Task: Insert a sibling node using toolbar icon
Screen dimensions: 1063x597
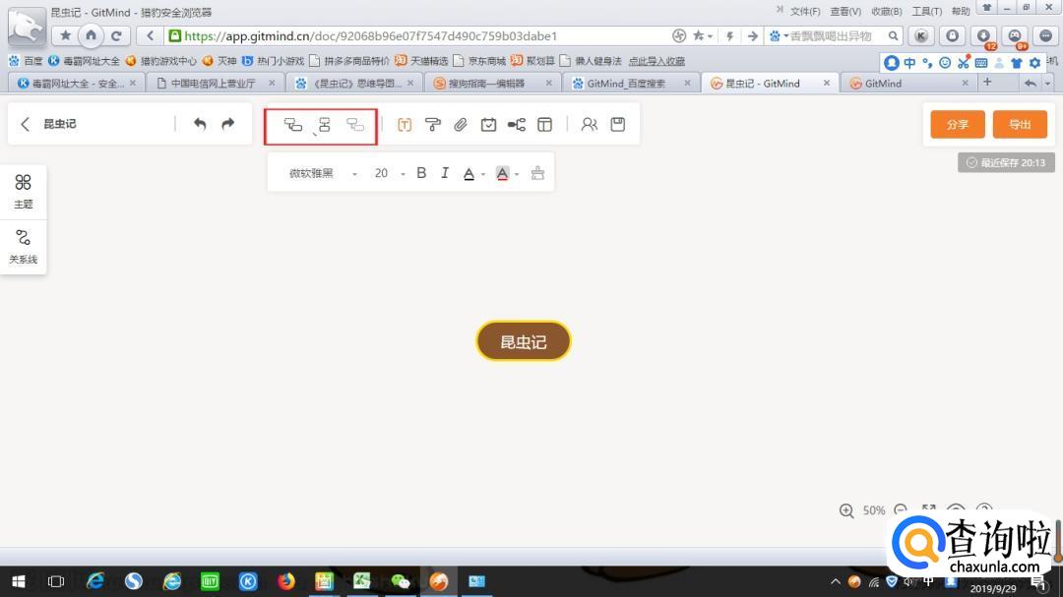Action: [324, 125]
